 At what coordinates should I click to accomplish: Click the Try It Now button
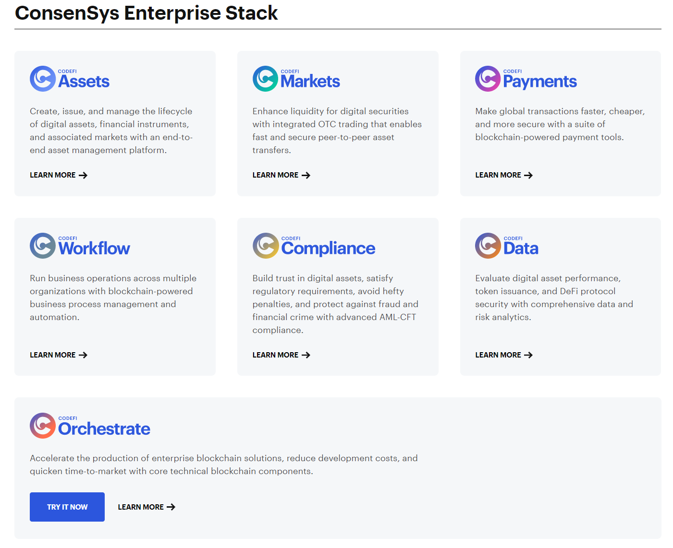click(x=67, y=507)
